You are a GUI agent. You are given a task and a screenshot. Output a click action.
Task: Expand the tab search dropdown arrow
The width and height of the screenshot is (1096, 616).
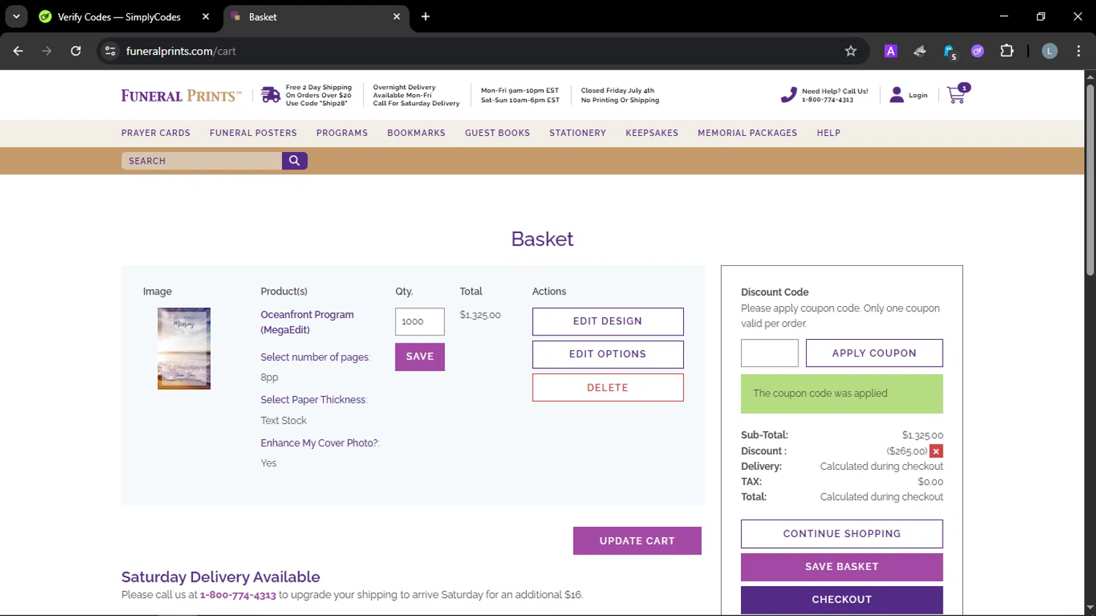click(16, 17)
